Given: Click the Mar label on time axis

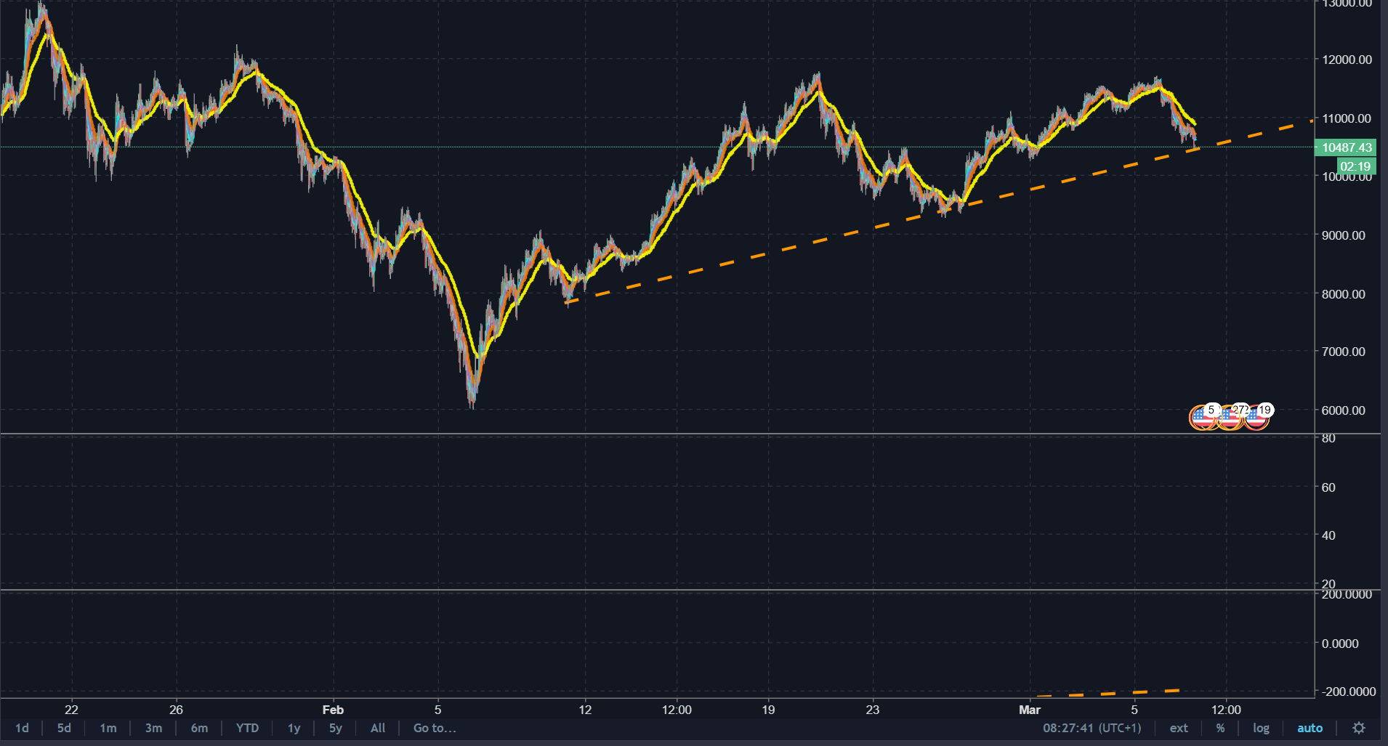Looking at the screenshot, I should (1030, 710).
